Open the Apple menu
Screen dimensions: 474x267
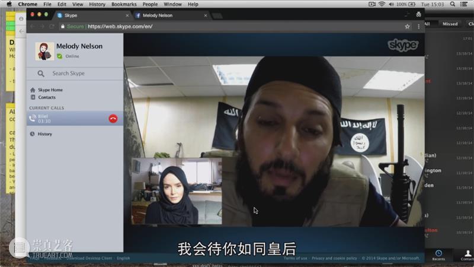9,4
